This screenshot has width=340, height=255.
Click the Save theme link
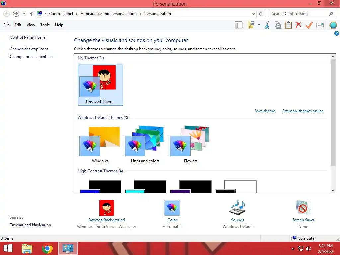(265, 111)
